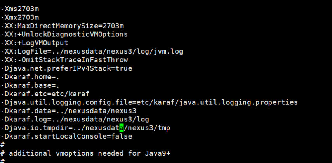Place cursor on the OmitStackTraceInFastThrow line
This screenshot has height=163, width=332.
pyautogui.click(x=64, y=60)
